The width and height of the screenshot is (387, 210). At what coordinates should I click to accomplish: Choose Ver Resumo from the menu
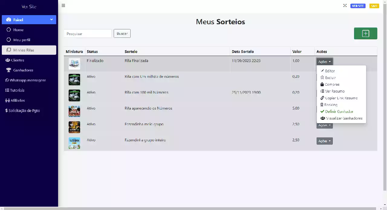341,91
